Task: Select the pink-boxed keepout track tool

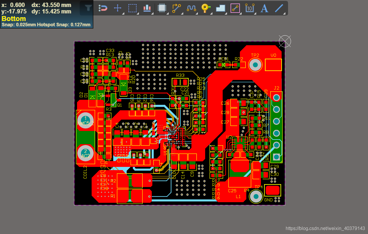Action: (x=235, y=8)
